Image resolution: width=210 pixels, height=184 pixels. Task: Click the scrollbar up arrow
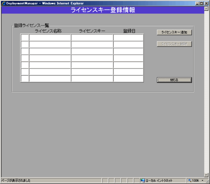click(206, 9)
